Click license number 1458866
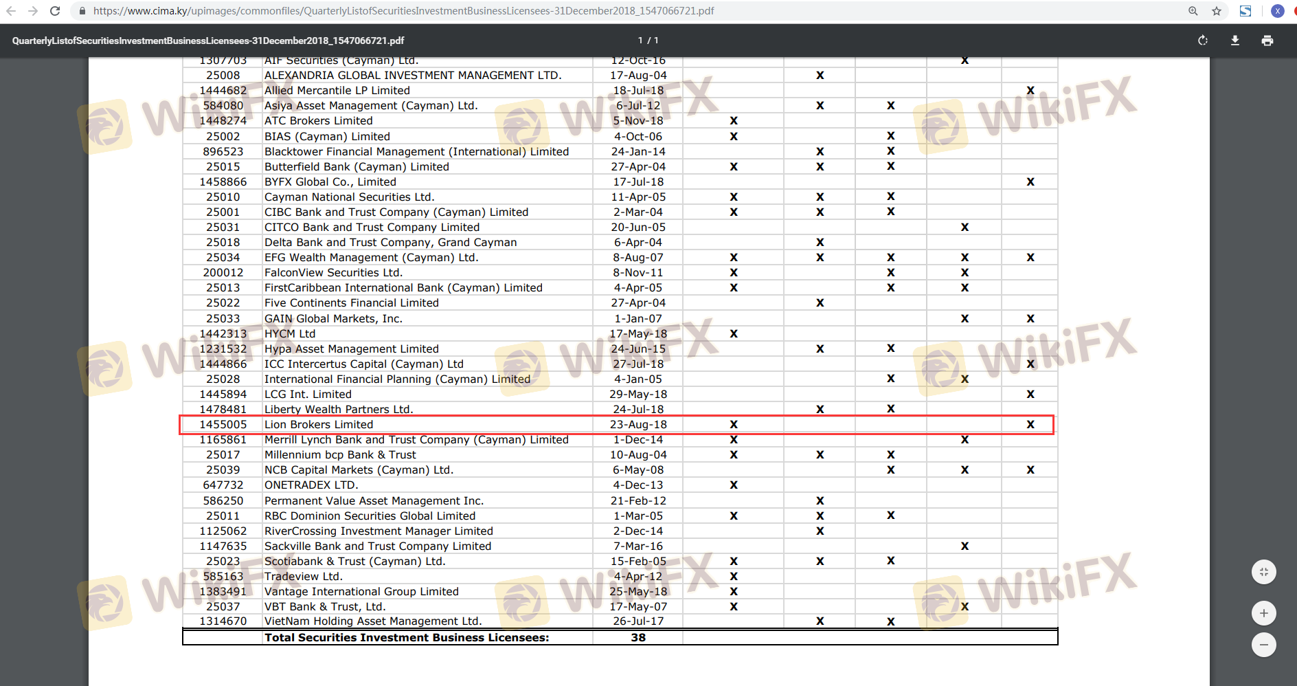 223,182
